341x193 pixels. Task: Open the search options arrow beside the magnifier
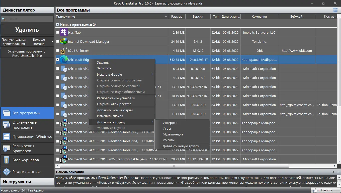pos(7,19)
